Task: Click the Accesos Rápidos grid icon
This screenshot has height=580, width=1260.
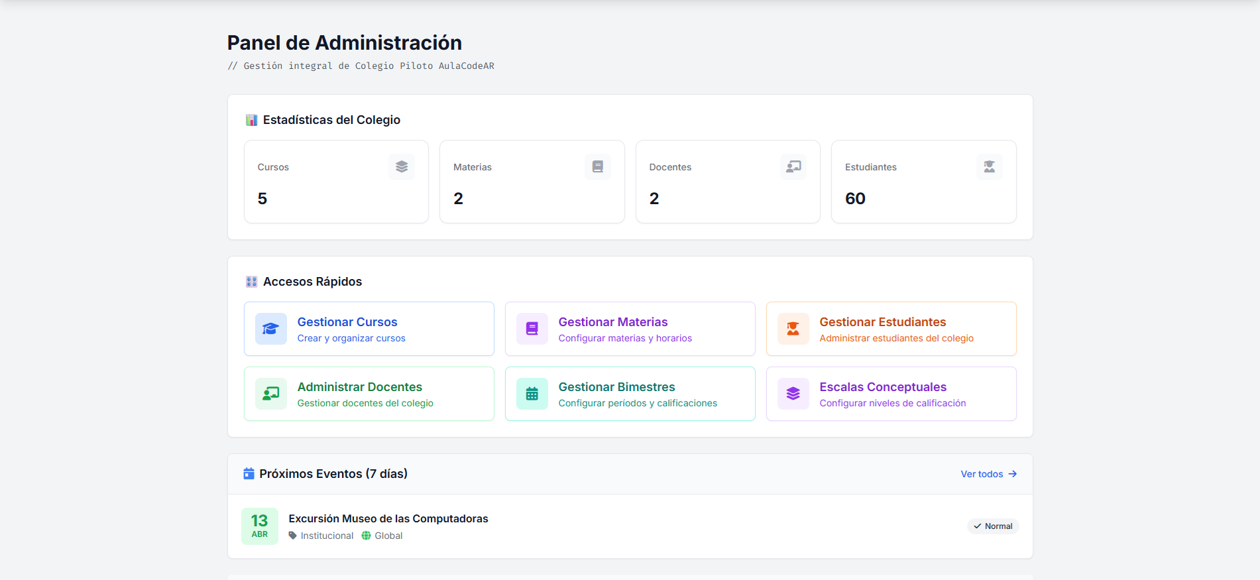Action: [251, 282]
